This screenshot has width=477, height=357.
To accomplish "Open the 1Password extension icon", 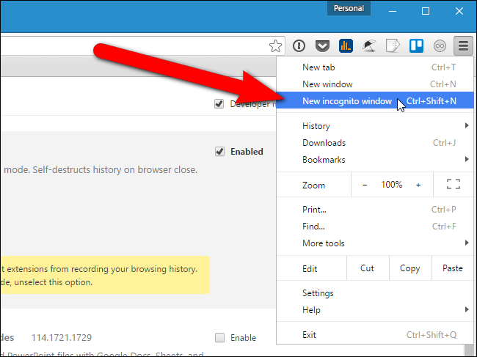I will pos(299,46).
